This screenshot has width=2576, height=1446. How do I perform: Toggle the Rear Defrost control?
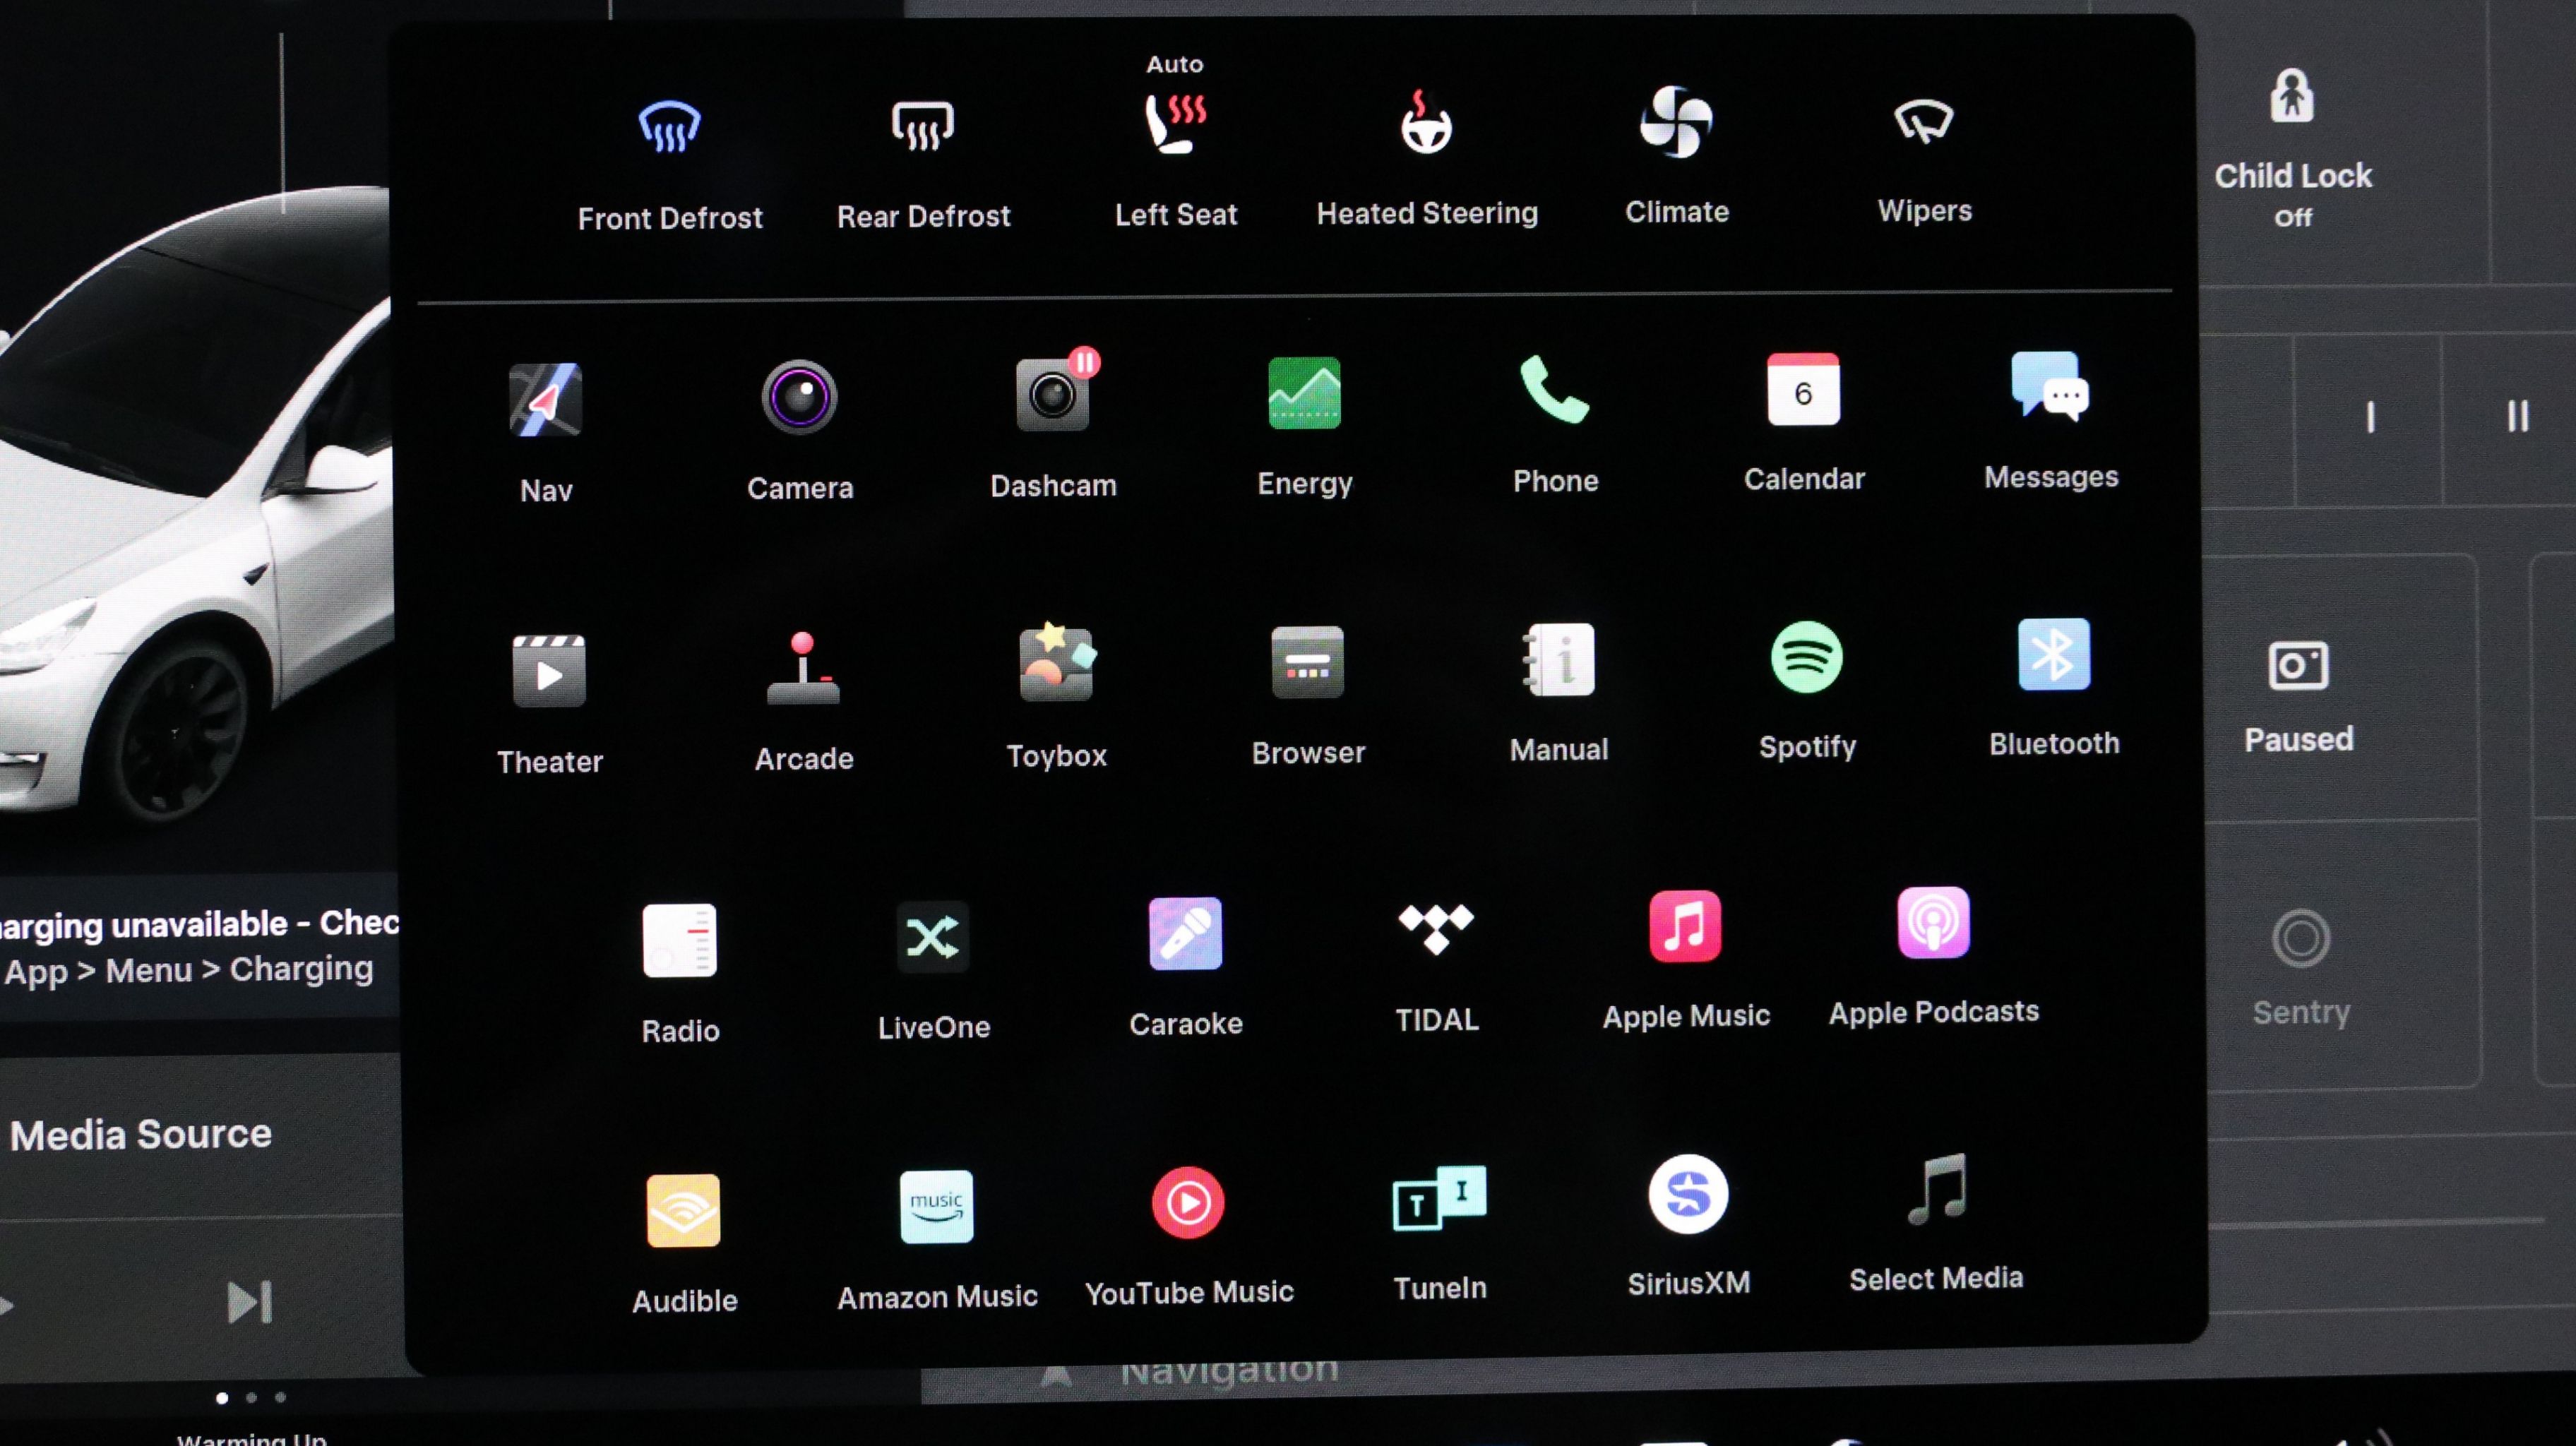pos(922,126)
